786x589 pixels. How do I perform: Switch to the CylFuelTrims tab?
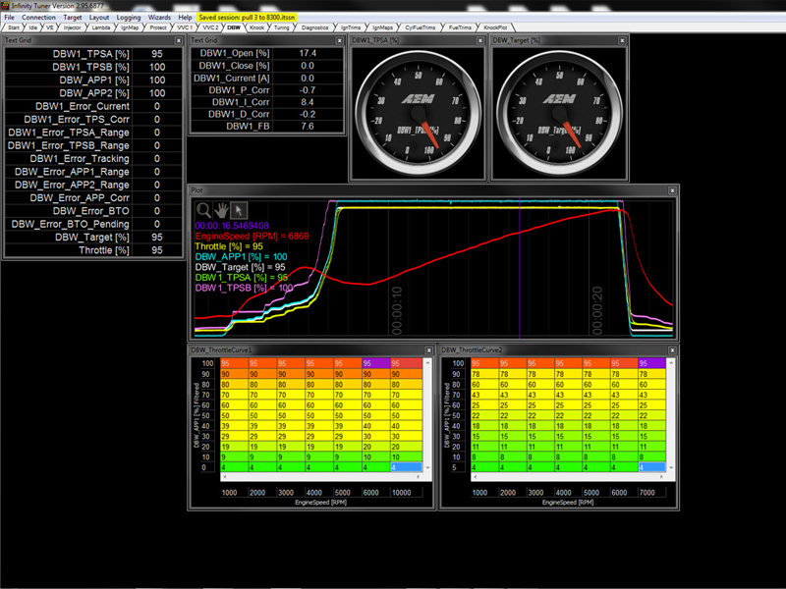[x=421, y=27]
